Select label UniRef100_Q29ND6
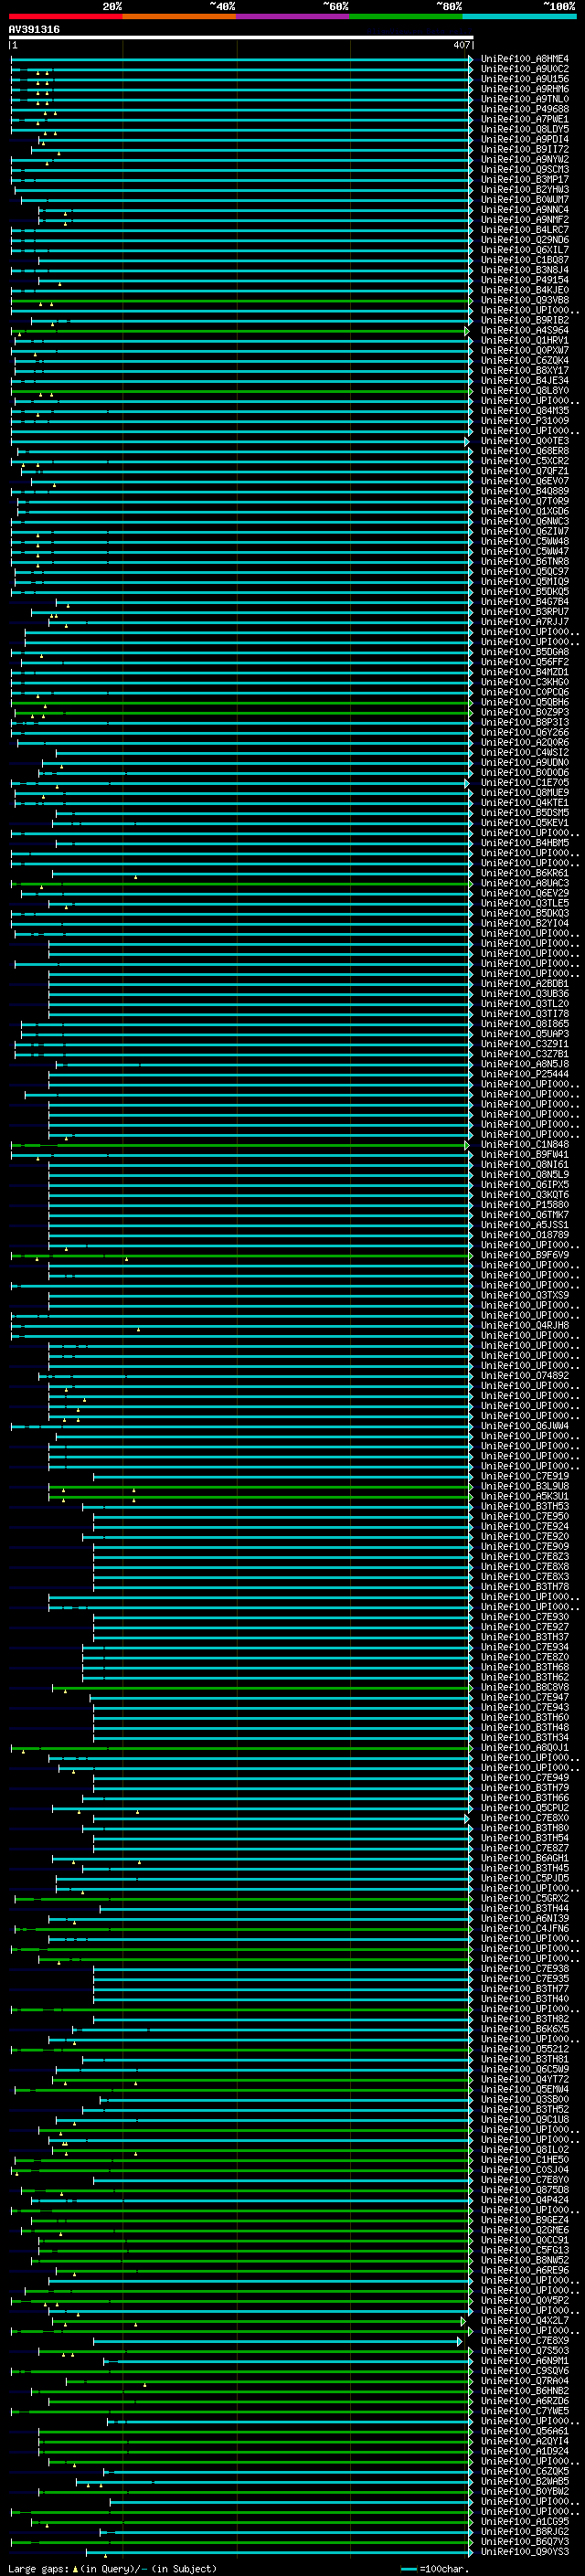Viewport: 585px width, 2576px height. (525, 240)
